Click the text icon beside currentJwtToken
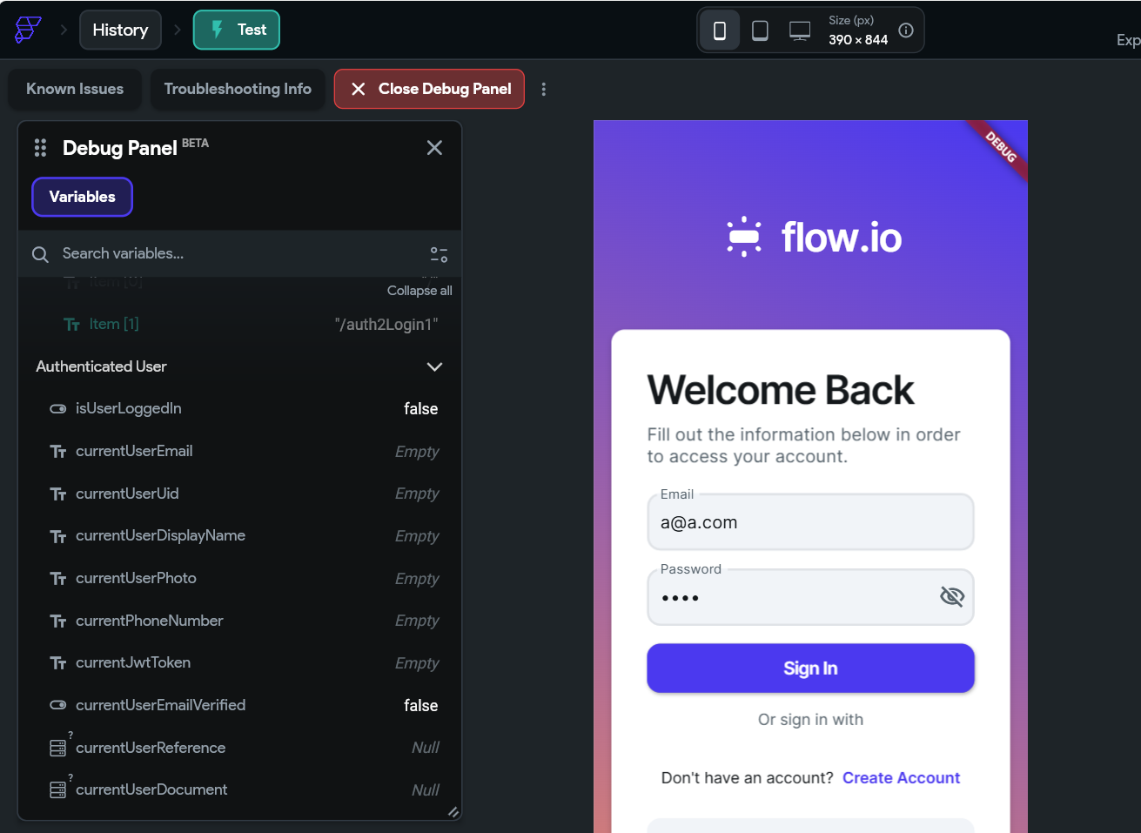This screenshot has width=1141, height=833. 58,663
